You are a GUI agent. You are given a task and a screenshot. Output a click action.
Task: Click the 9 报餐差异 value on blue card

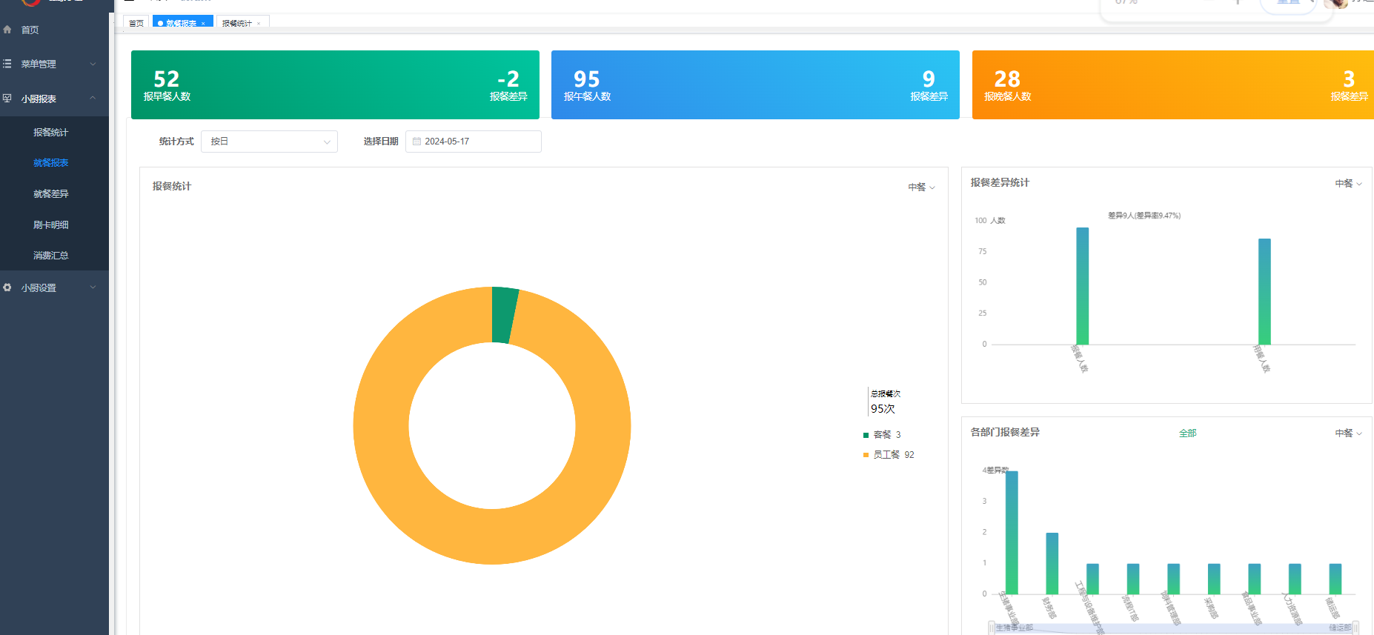[929, 86]
